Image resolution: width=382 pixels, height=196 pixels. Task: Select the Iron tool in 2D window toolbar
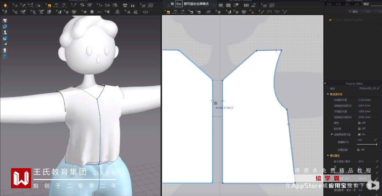208,12
